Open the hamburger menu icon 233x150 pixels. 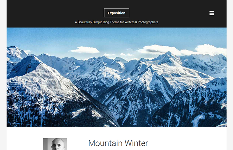coord(212,13)
